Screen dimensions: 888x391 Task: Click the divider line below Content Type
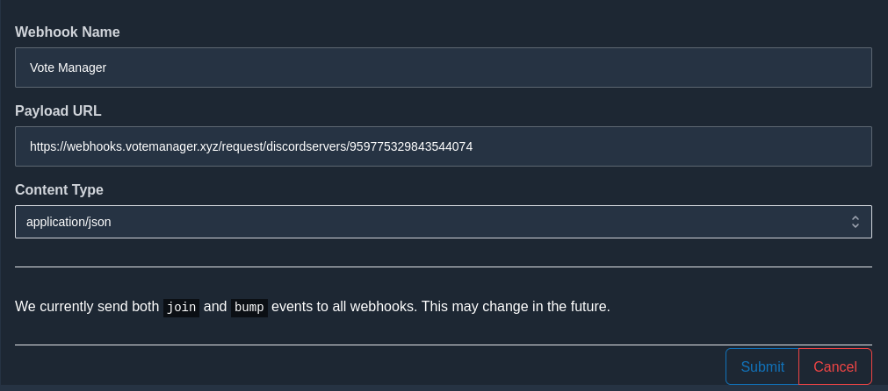click(x=444, y=267)
